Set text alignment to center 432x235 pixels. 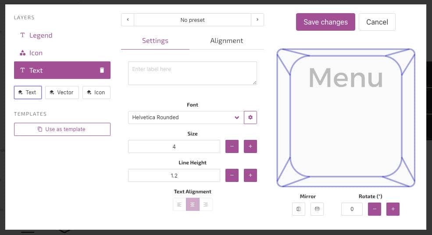193,204
